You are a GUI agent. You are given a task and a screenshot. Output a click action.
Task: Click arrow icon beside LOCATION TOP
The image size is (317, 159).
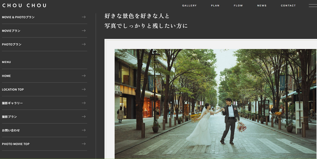click(84, 89)
